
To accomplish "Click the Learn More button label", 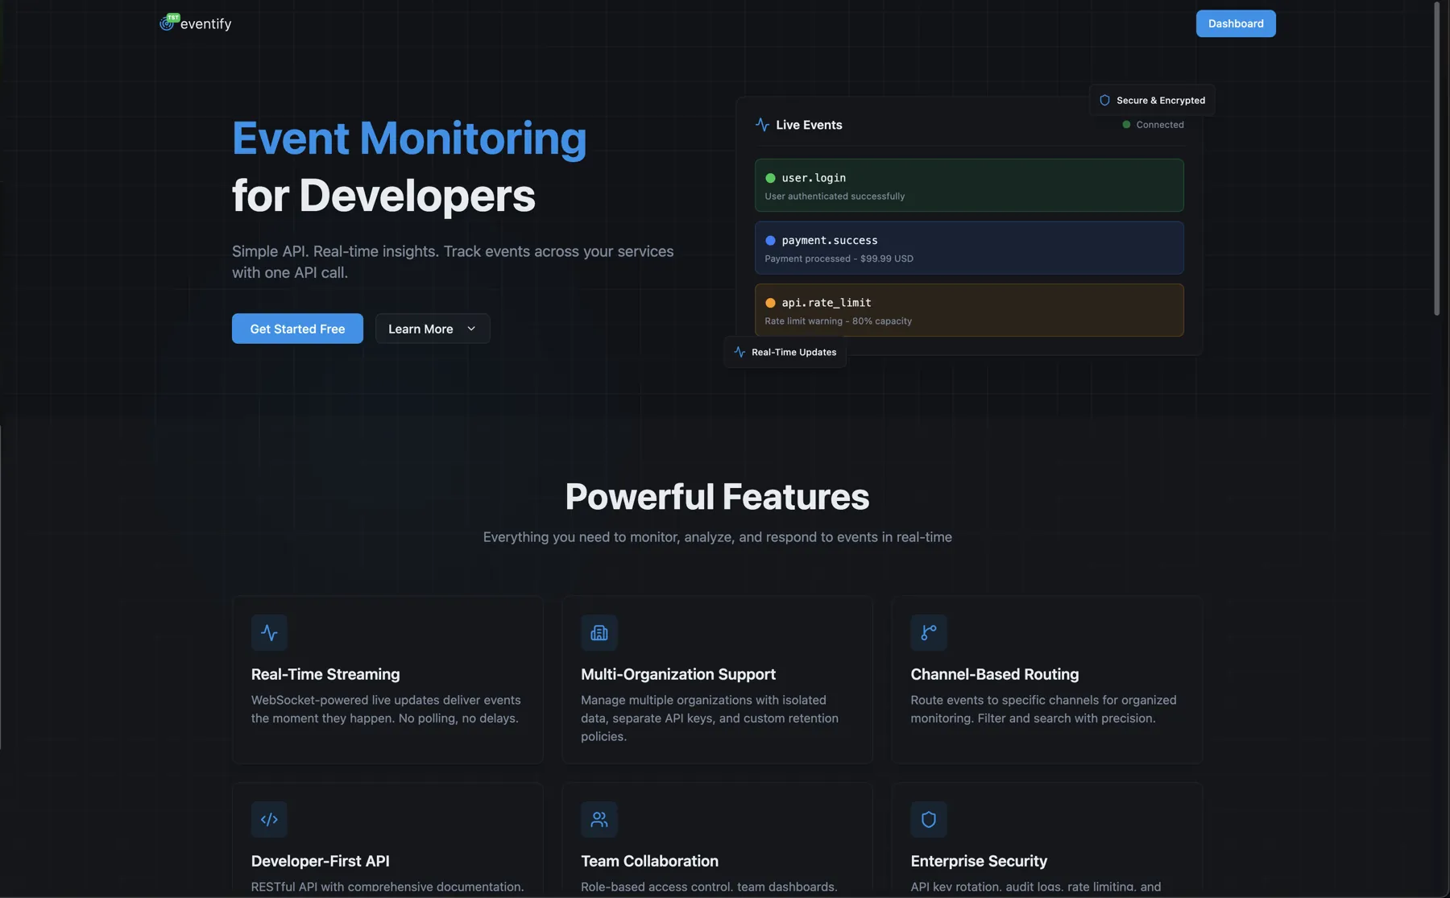I will coord(420,329).
